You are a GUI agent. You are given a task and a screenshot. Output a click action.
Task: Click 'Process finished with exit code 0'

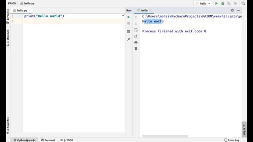[174, 31]
